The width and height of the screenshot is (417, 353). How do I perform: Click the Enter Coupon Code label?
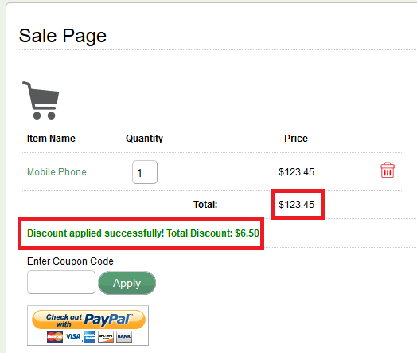(x=70, y=261)
